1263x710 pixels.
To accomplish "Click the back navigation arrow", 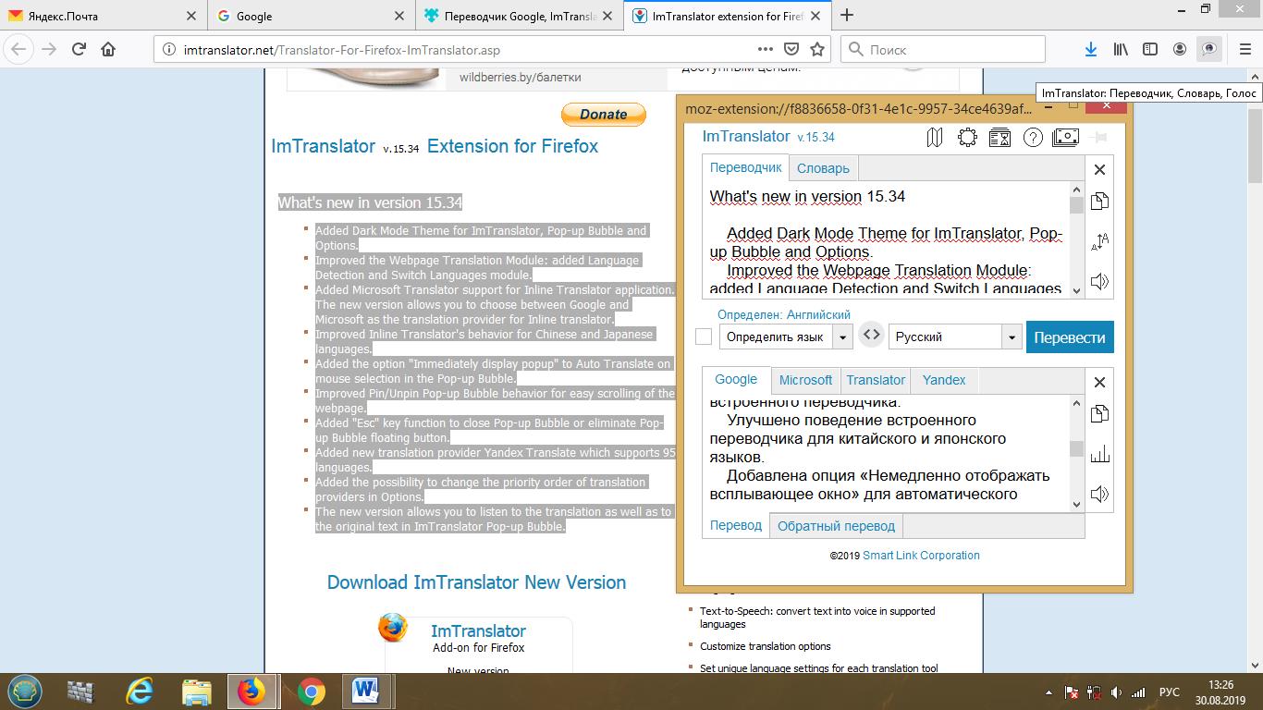I will click(19, 49).
